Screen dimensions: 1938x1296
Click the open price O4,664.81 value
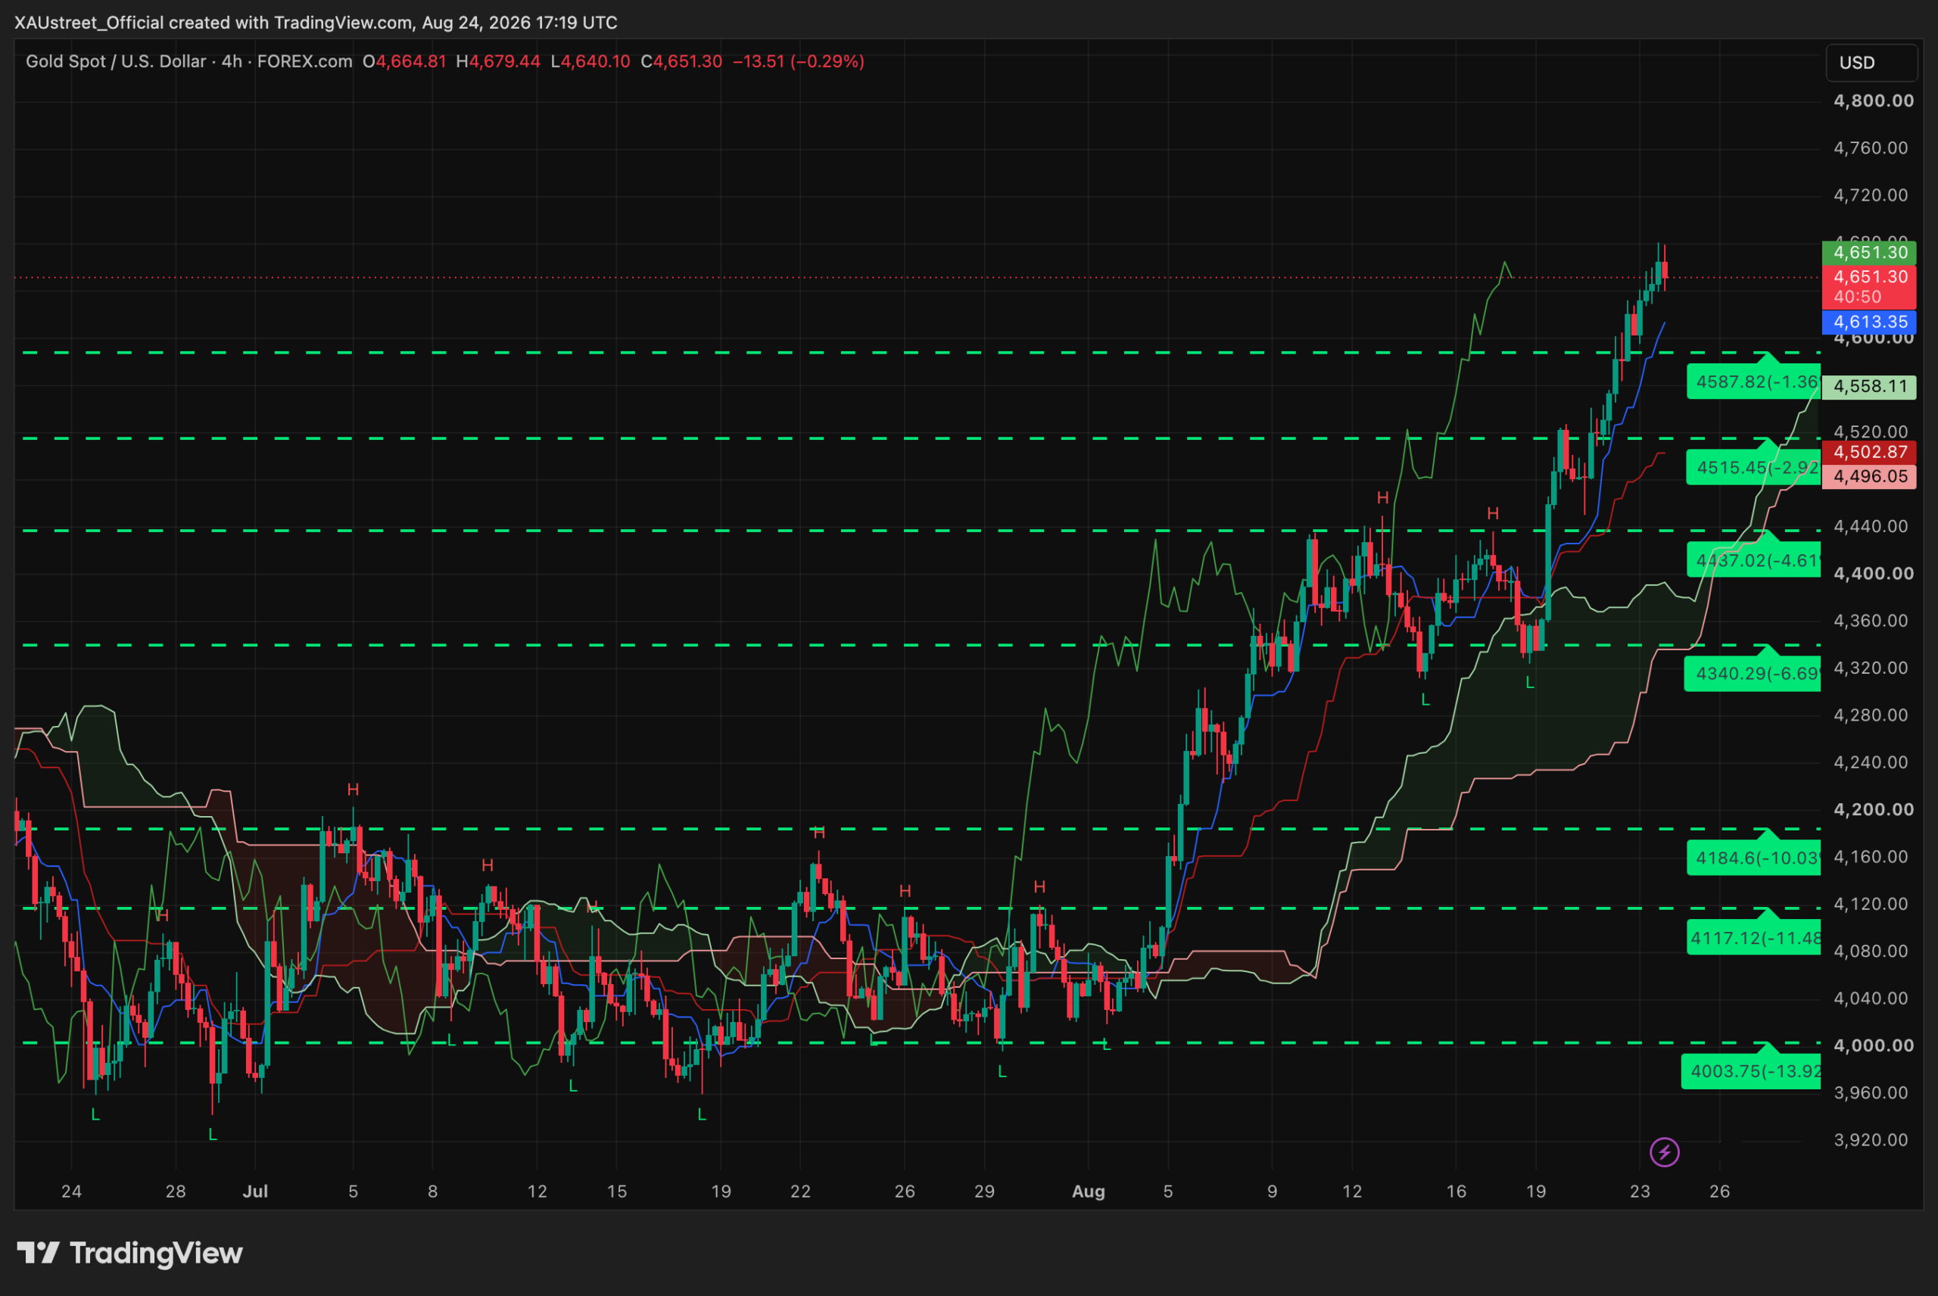click(404, 61)
